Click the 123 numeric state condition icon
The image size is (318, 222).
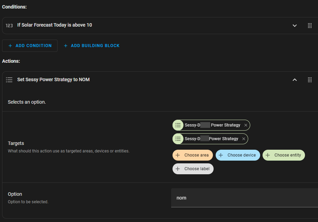[x=9, y=25]
